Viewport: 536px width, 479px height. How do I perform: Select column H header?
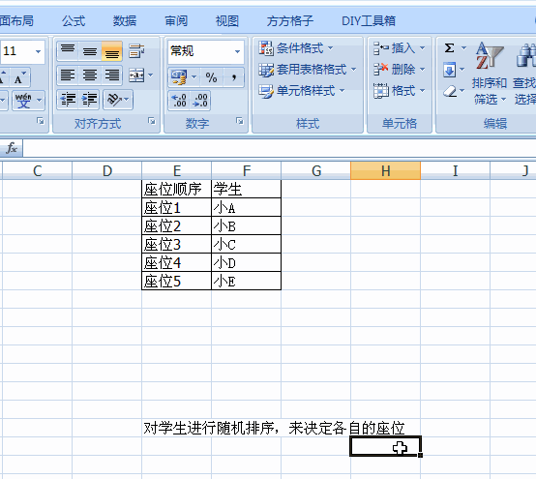(386, 170)
